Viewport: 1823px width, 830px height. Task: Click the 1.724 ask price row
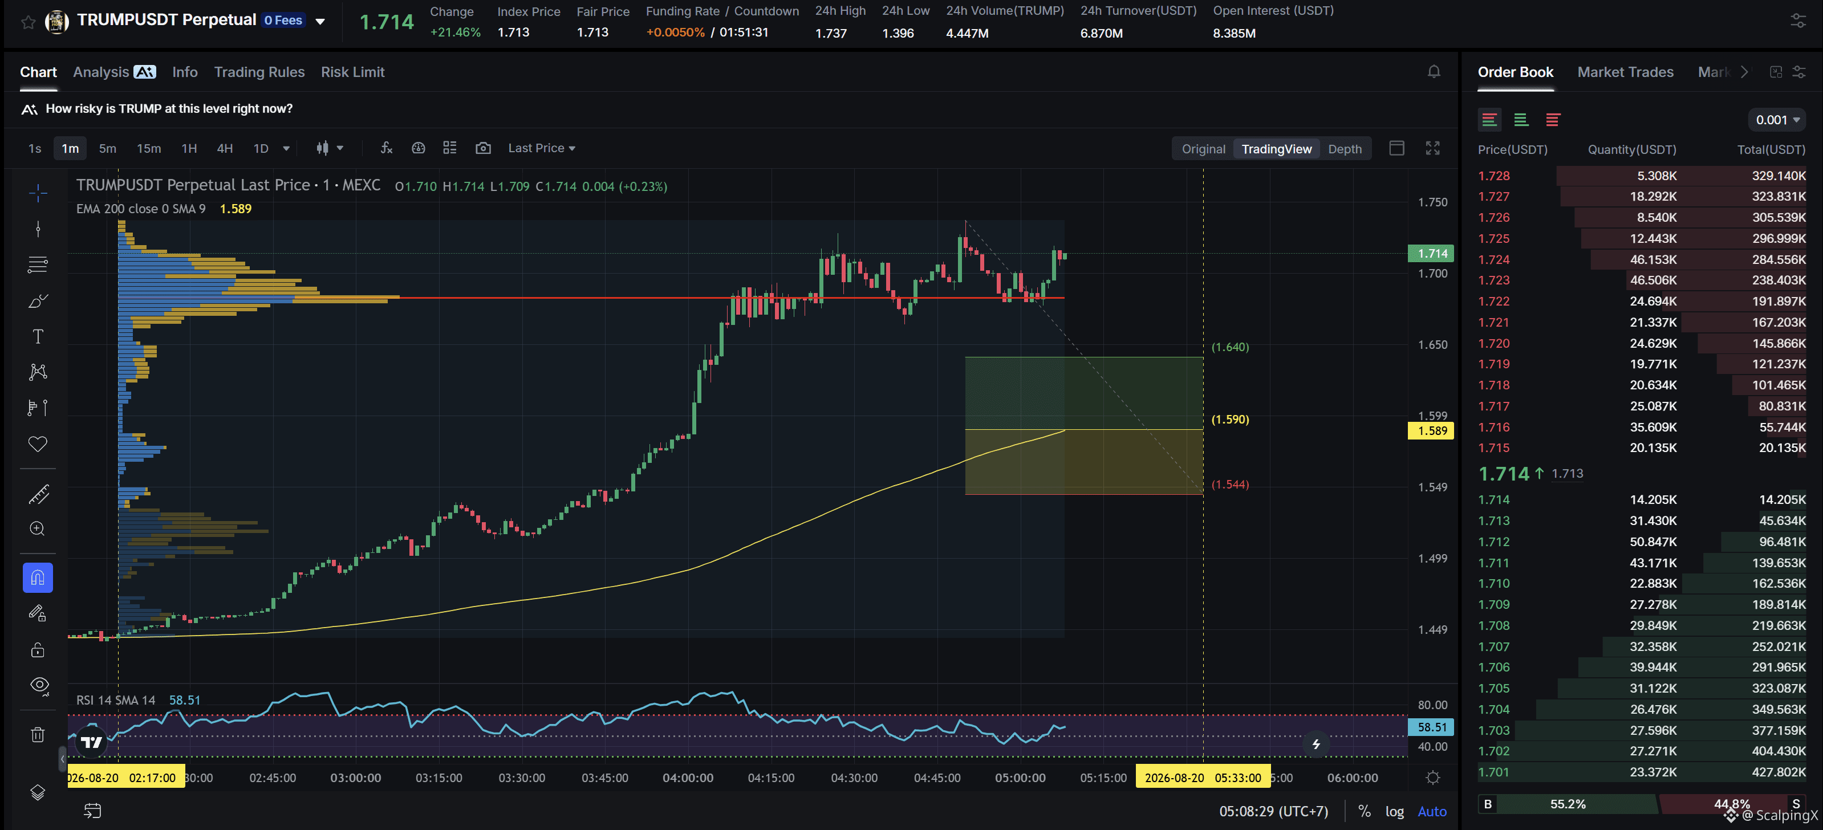pyautogui.click(x=1642, y=260)
